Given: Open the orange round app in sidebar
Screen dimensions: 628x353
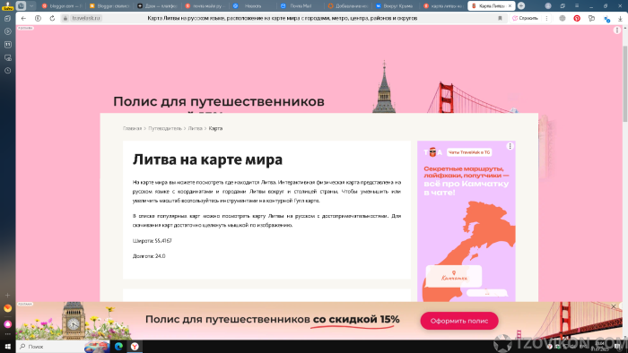Looking at the screenshot, I should coord(7,308).
